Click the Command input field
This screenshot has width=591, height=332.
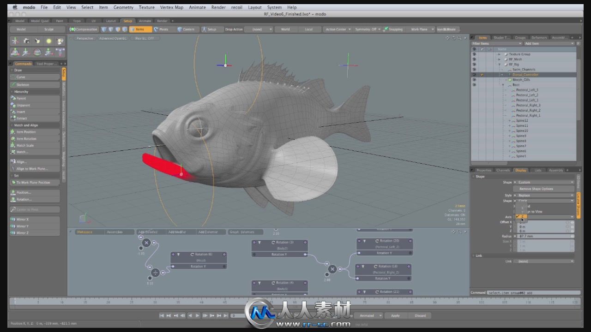click(534, 292)
